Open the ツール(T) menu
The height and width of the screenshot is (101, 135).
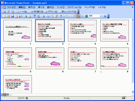(x=61, y=7)
